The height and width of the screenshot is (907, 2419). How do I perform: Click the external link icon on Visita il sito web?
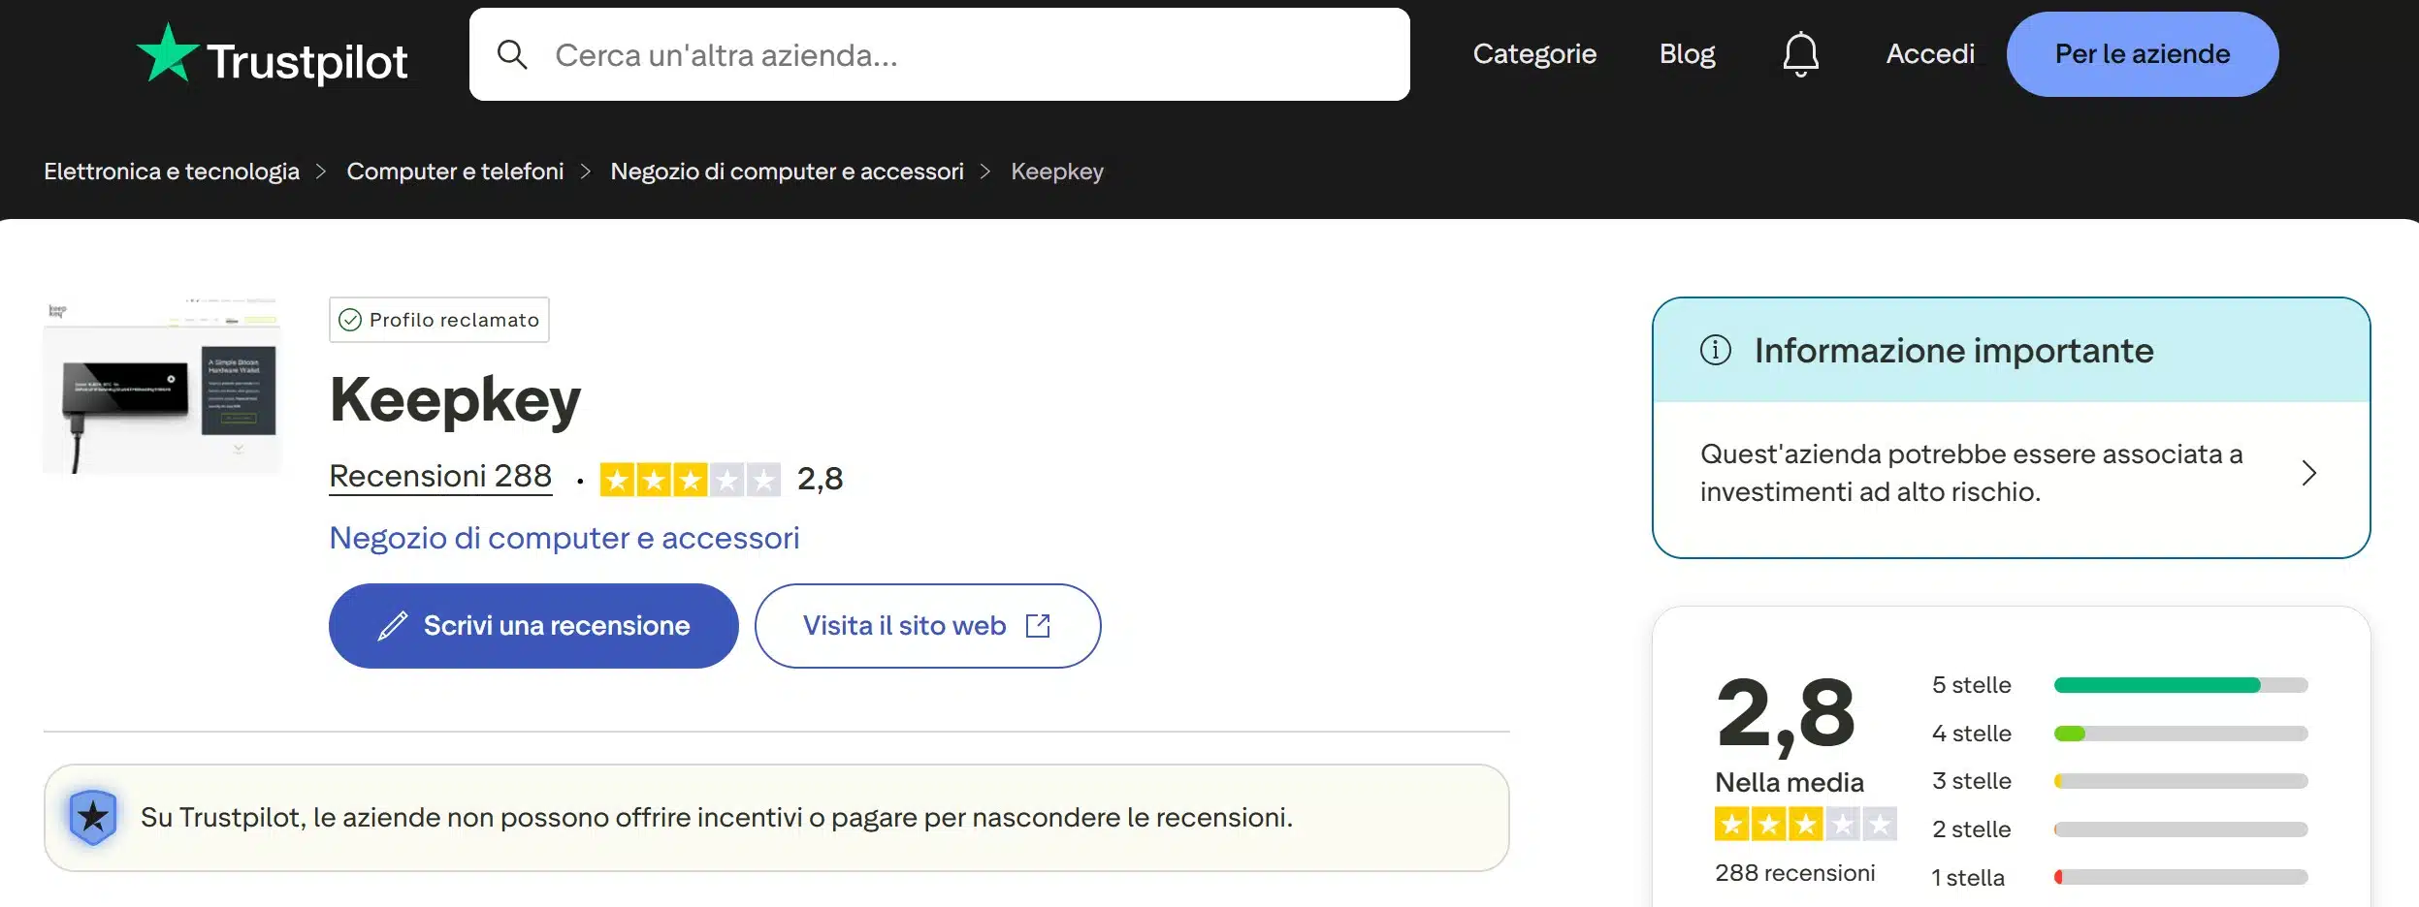pyautogui.click(x=1039, y=626)
